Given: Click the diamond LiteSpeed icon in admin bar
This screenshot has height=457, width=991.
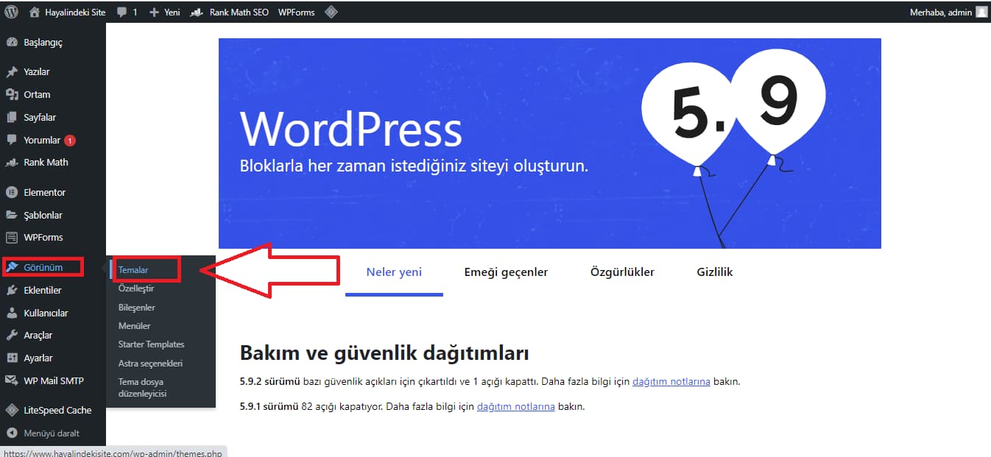Looking at the screenshot, I should [331, 12].
